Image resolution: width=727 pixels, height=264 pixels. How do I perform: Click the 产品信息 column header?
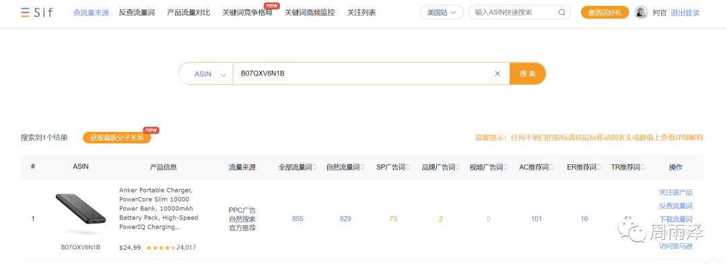coord(163,167)
